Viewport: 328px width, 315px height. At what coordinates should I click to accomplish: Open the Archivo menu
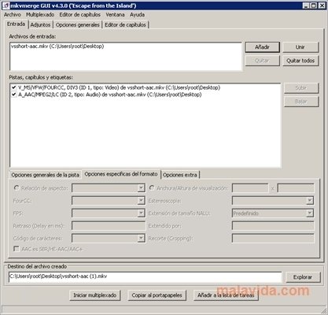(13, 15)
